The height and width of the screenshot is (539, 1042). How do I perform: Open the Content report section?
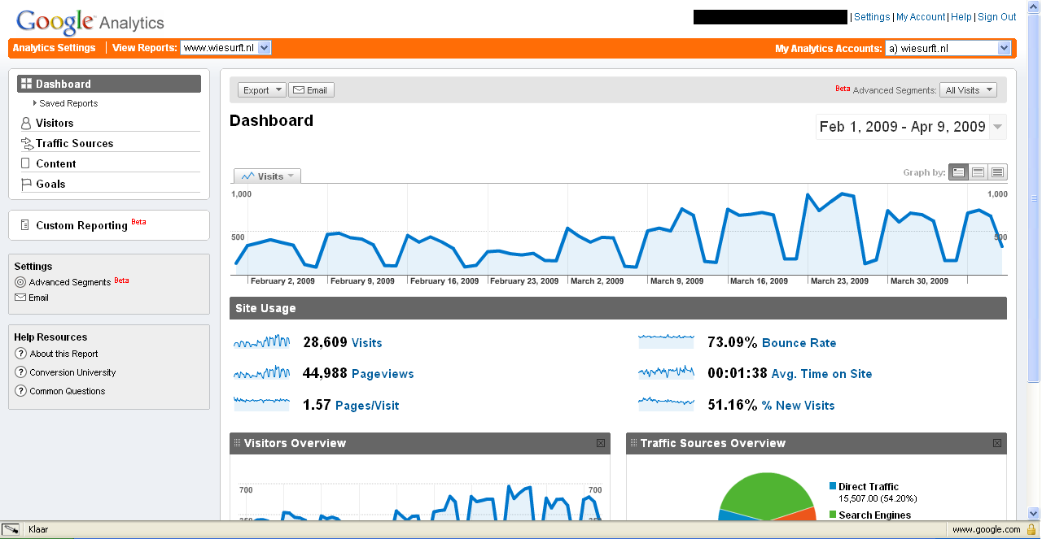point(55,163)
